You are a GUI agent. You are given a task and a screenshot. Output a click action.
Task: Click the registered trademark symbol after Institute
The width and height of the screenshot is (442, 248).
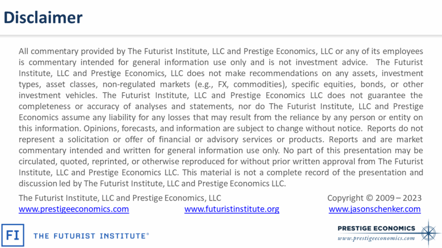tap(148, 234)
